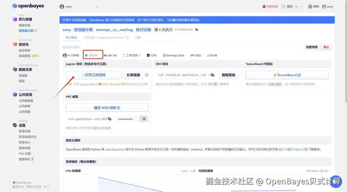
Task: Open the sony account switcher dropdown
Action: pos(79,7)
